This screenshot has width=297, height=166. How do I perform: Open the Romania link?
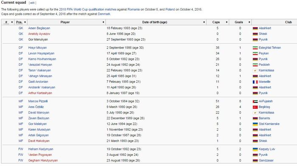pyautogui.click(x=134, y=9)
